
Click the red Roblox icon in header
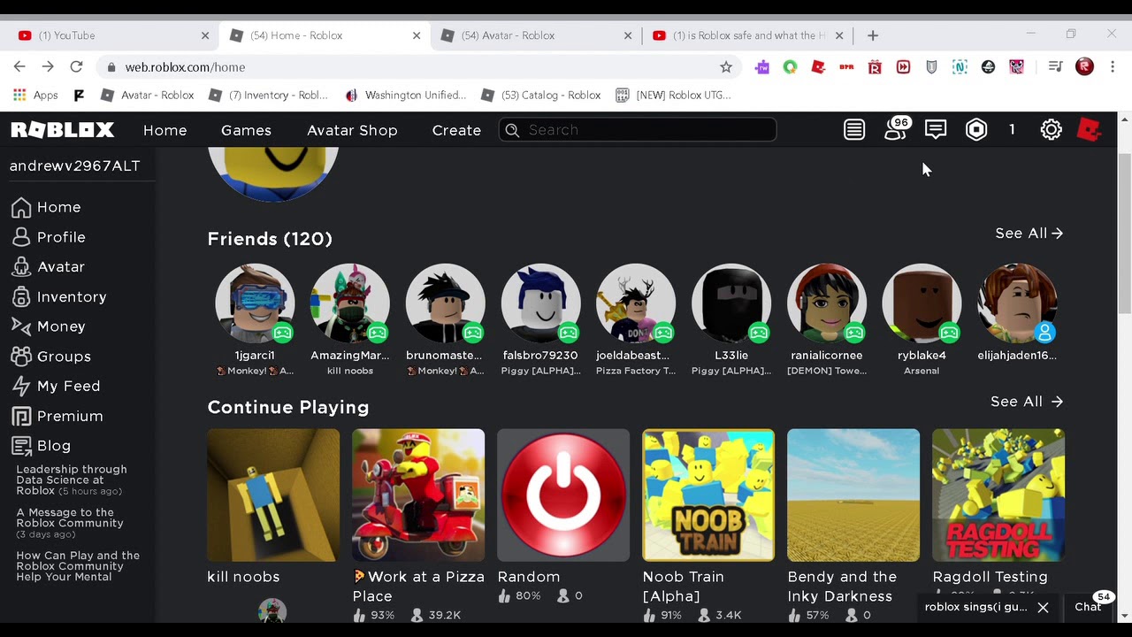click(x=1089, y=130)
